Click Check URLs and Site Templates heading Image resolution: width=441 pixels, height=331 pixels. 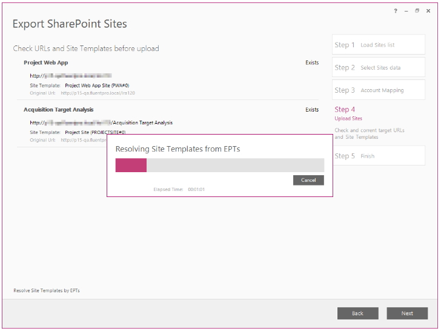86,48
